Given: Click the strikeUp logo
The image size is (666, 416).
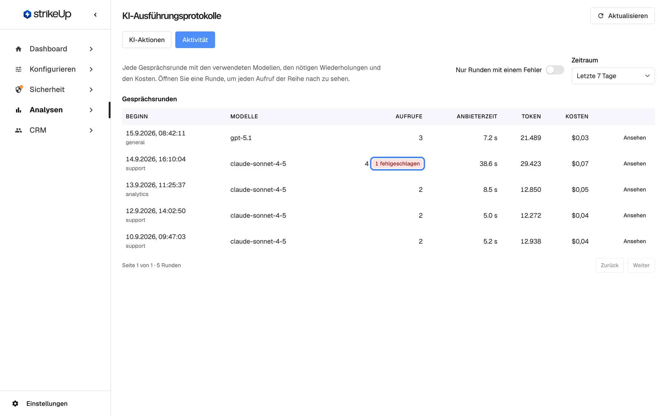Looking at the screenshot, I should (x=47, y=14).
